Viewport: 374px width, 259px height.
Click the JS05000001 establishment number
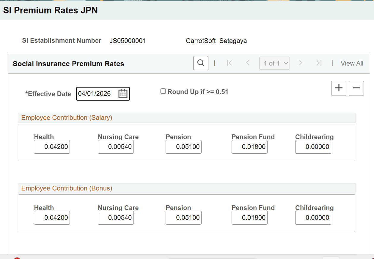pyautogui.click(x=128, y=41)
